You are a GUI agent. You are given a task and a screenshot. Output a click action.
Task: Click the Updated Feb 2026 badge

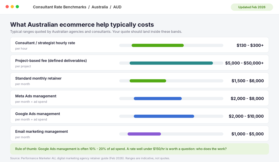pos(252,7)
